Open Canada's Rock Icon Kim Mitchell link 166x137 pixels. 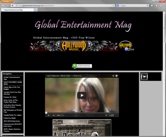point(12,93)
